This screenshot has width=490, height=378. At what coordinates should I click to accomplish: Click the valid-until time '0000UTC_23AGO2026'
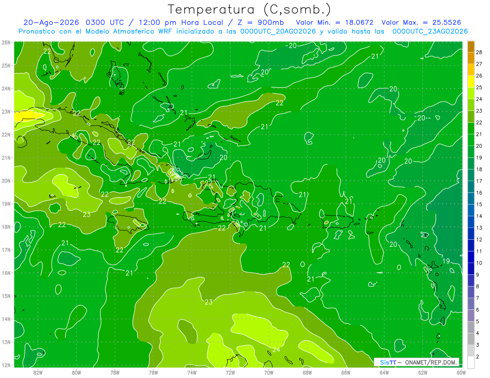click(430, 31)
